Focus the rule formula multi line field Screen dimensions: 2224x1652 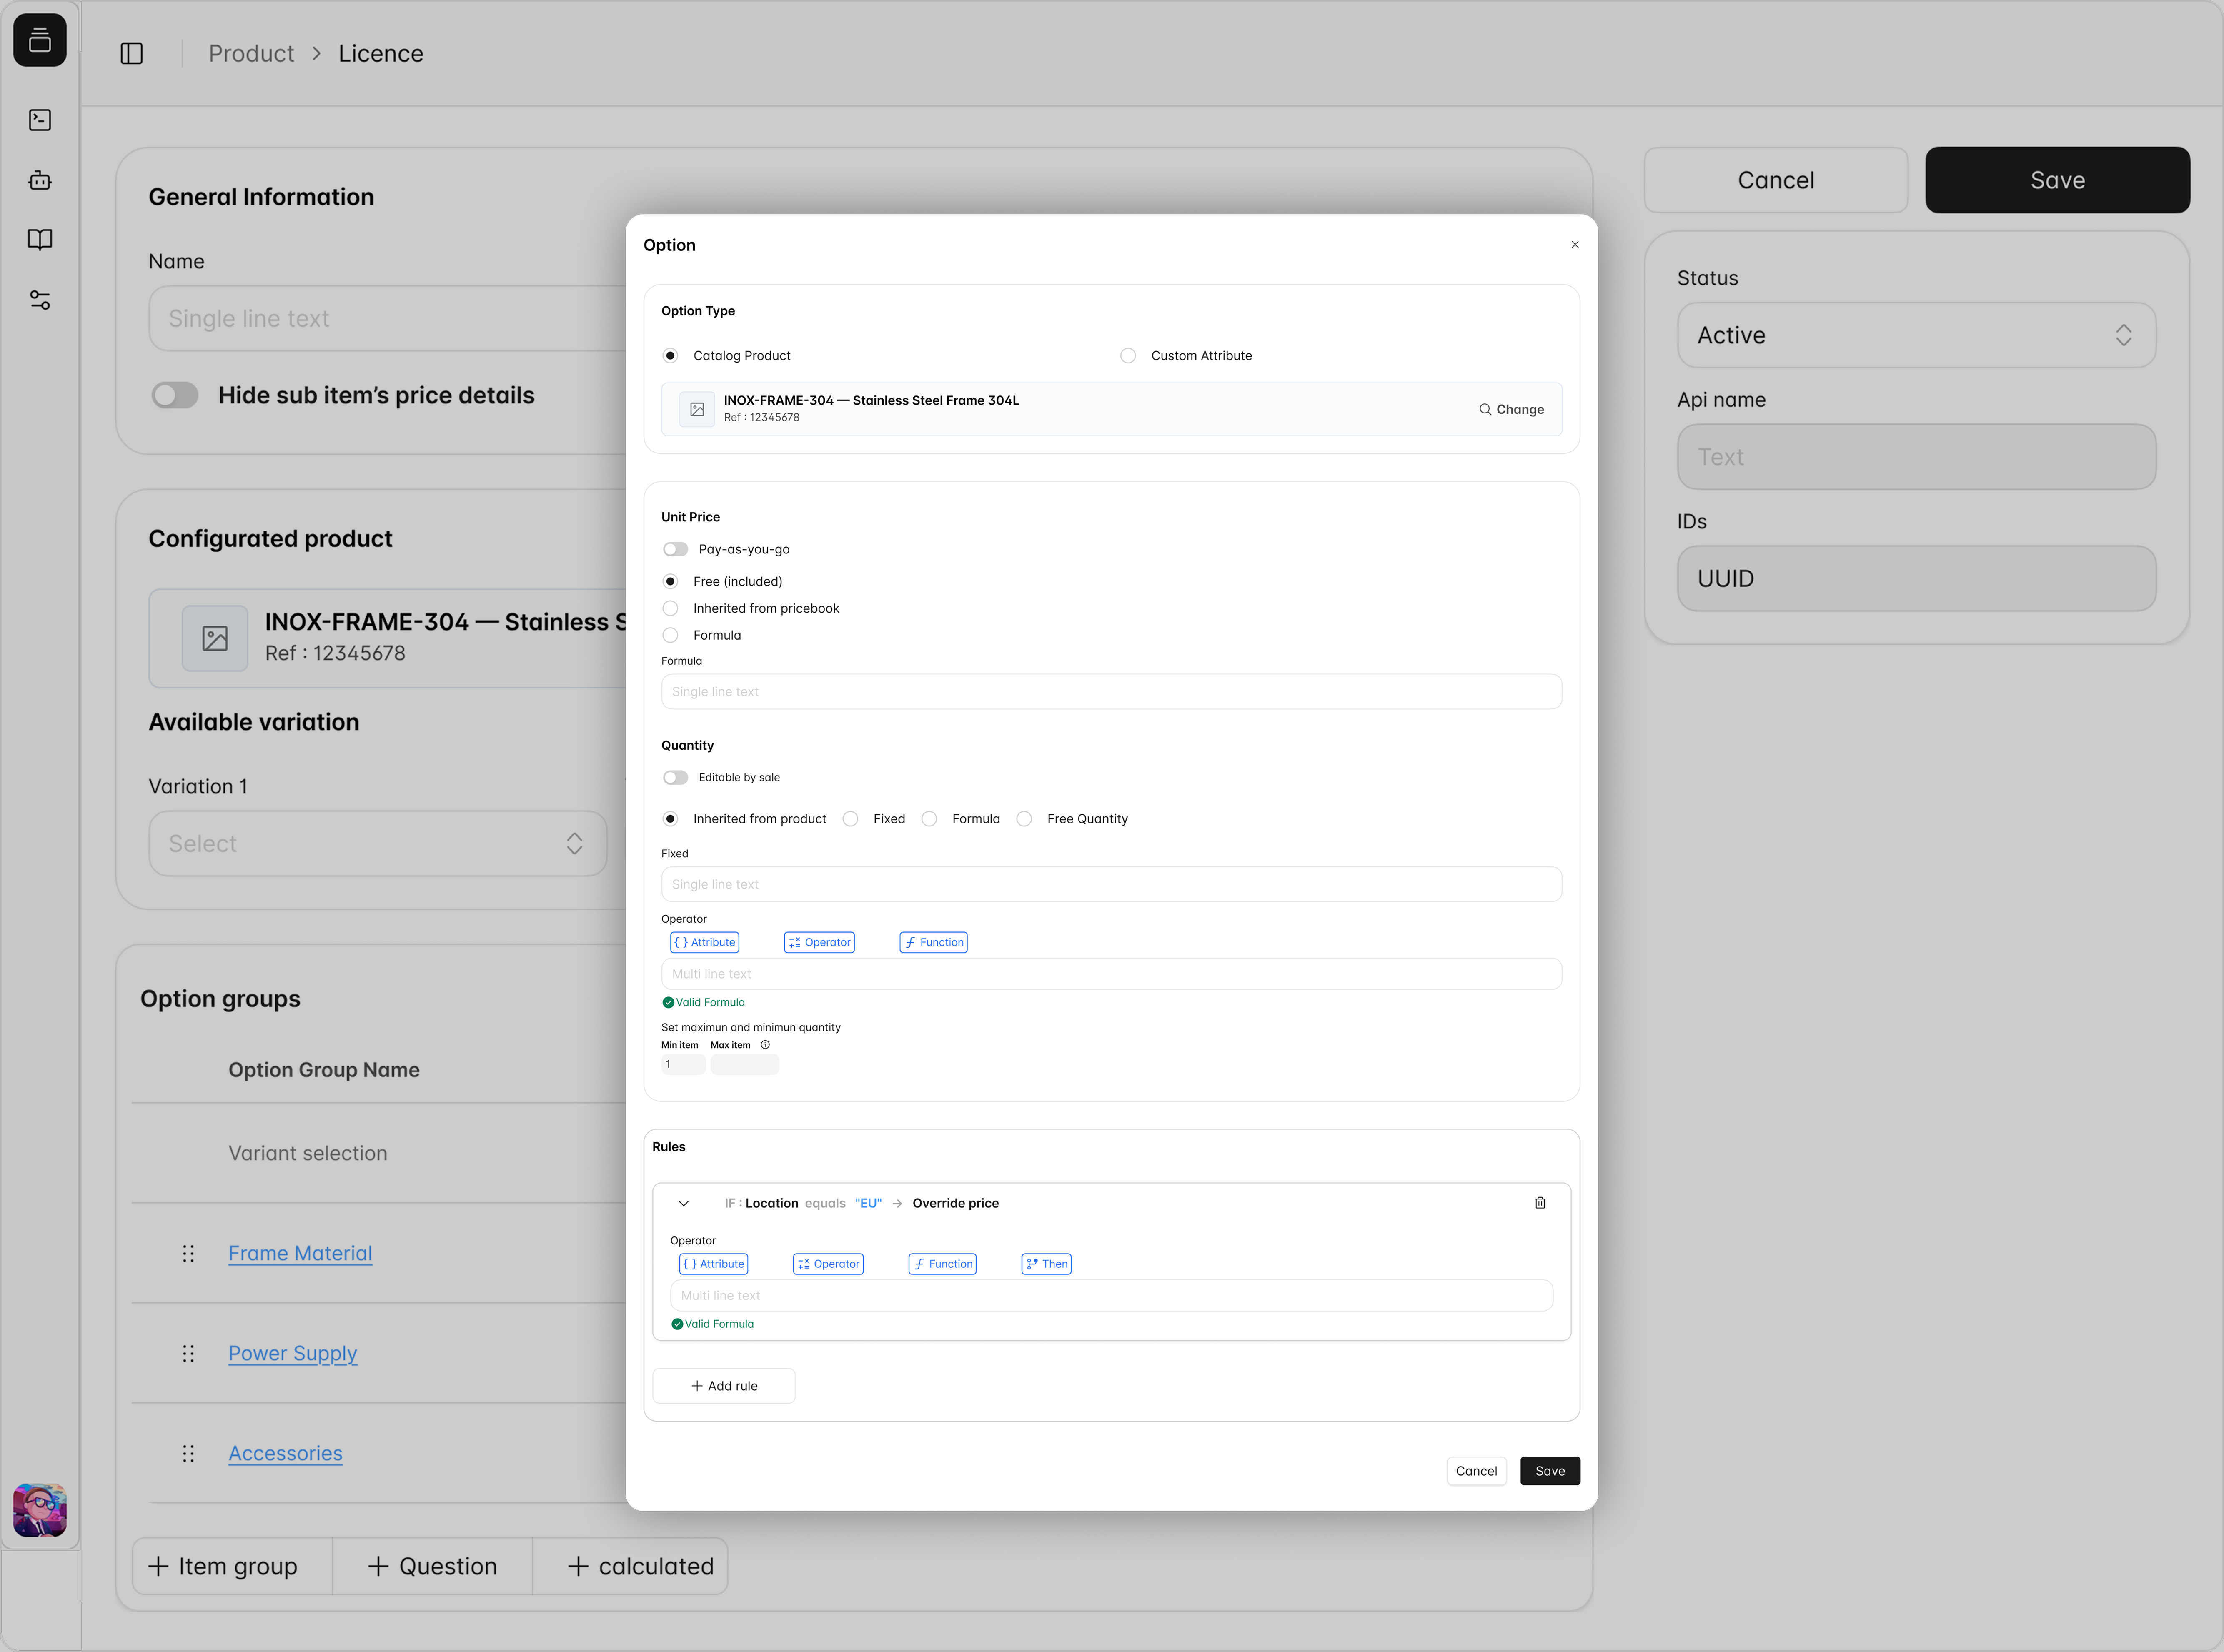(1111, 1296)
